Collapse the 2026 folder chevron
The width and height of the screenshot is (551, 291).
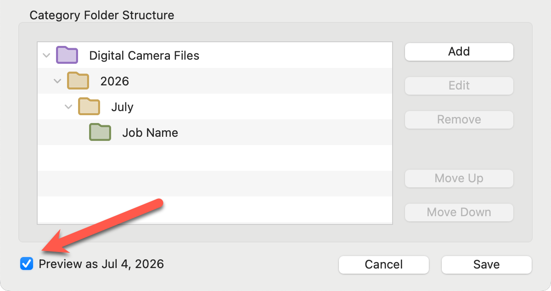click(57, 81)
